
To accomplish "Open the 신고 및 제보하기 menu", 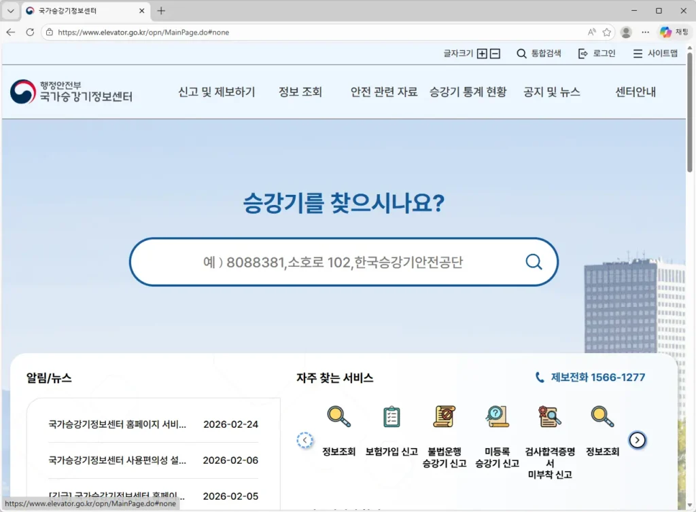I will (x=216, y=92).
